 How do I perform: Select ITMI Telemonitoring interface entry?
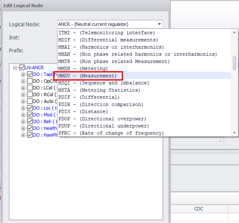coord(107,33)
